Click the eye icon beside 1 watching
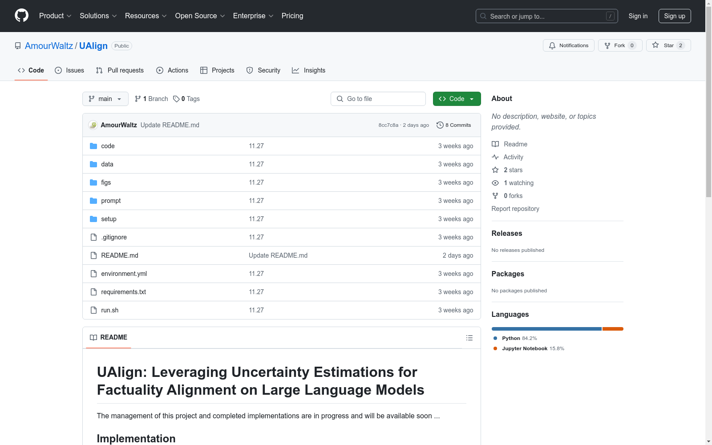 click(495, 183)
